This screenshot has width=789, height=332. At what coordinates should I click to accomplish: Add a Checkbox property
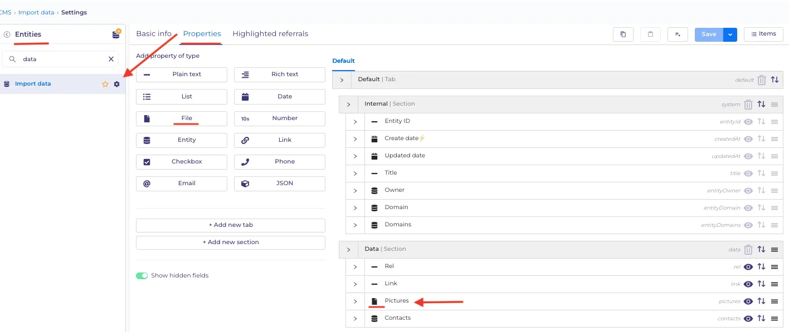click(182, 162)
